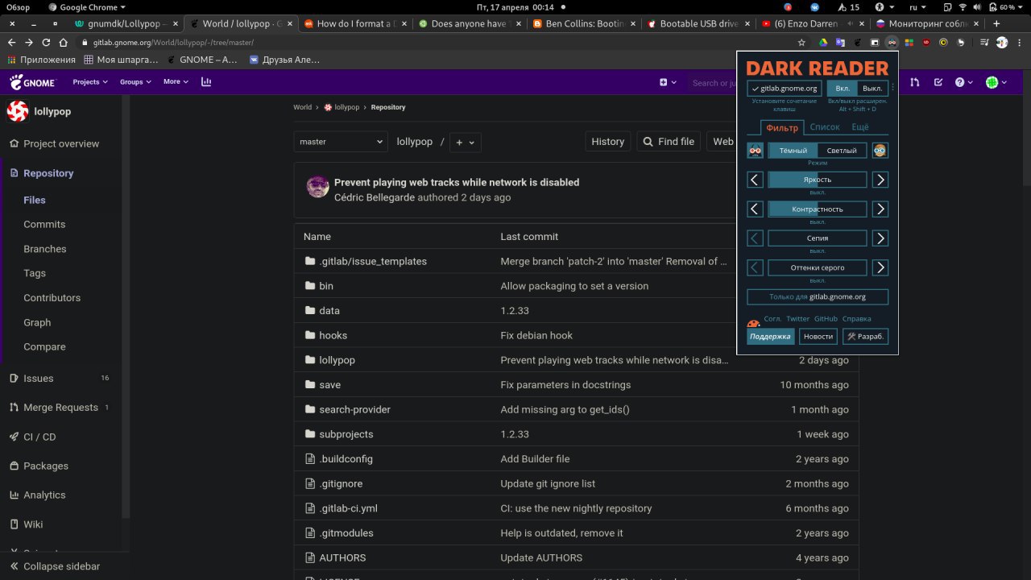Select Светлый mode in Dark Reader

(842, 150)
